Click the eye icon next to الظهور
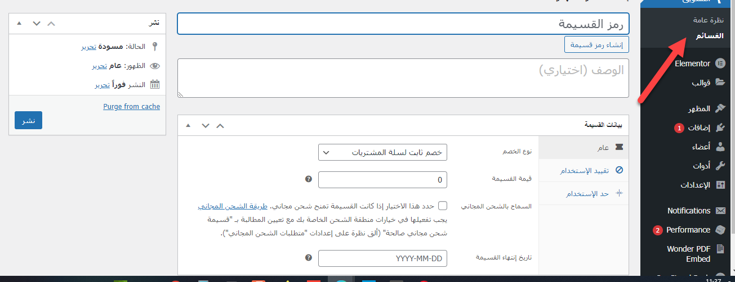735x282 pixels. coord(155,66)
